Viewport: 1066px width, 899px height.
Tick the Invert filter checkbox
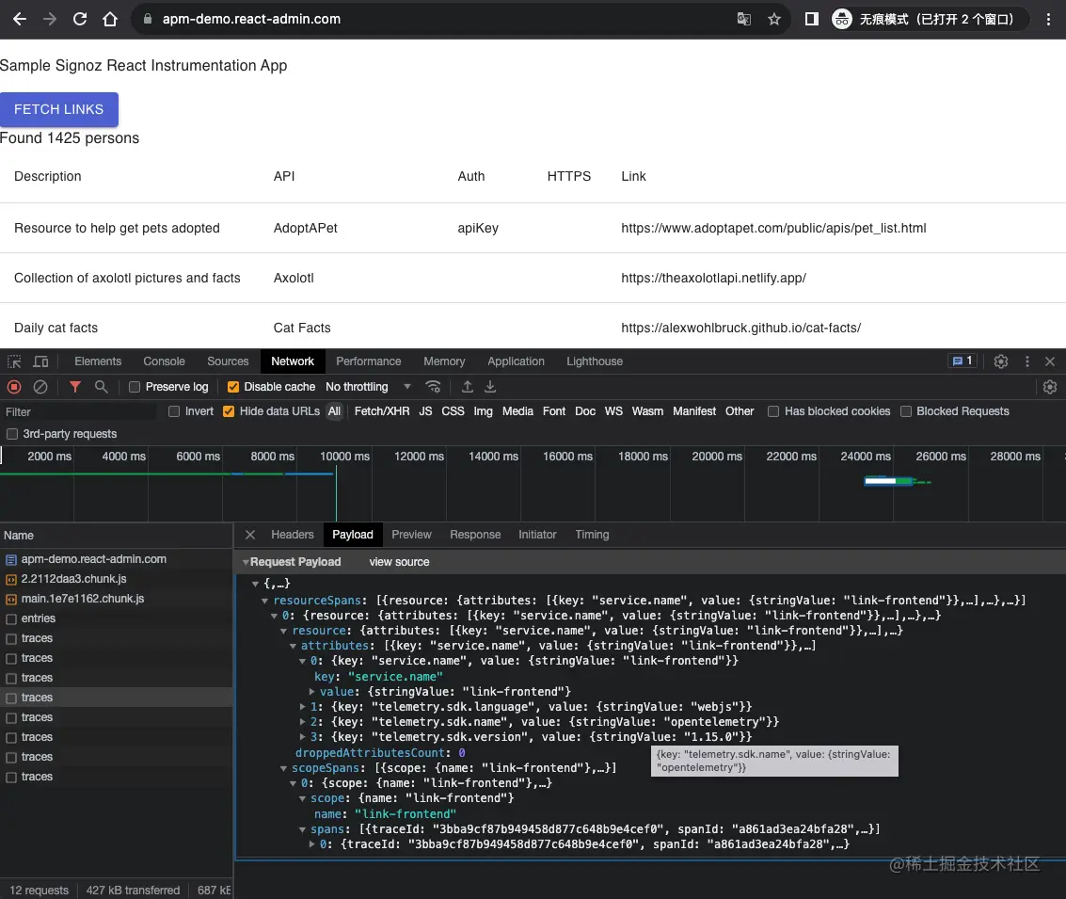[174, 411]
